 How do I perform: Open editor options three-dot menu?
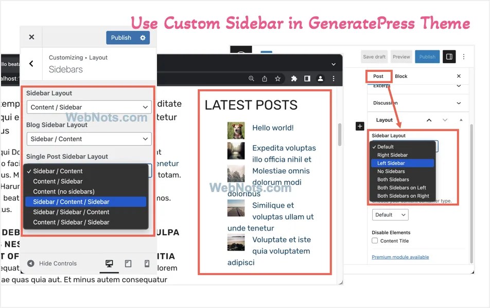[464, 57]
